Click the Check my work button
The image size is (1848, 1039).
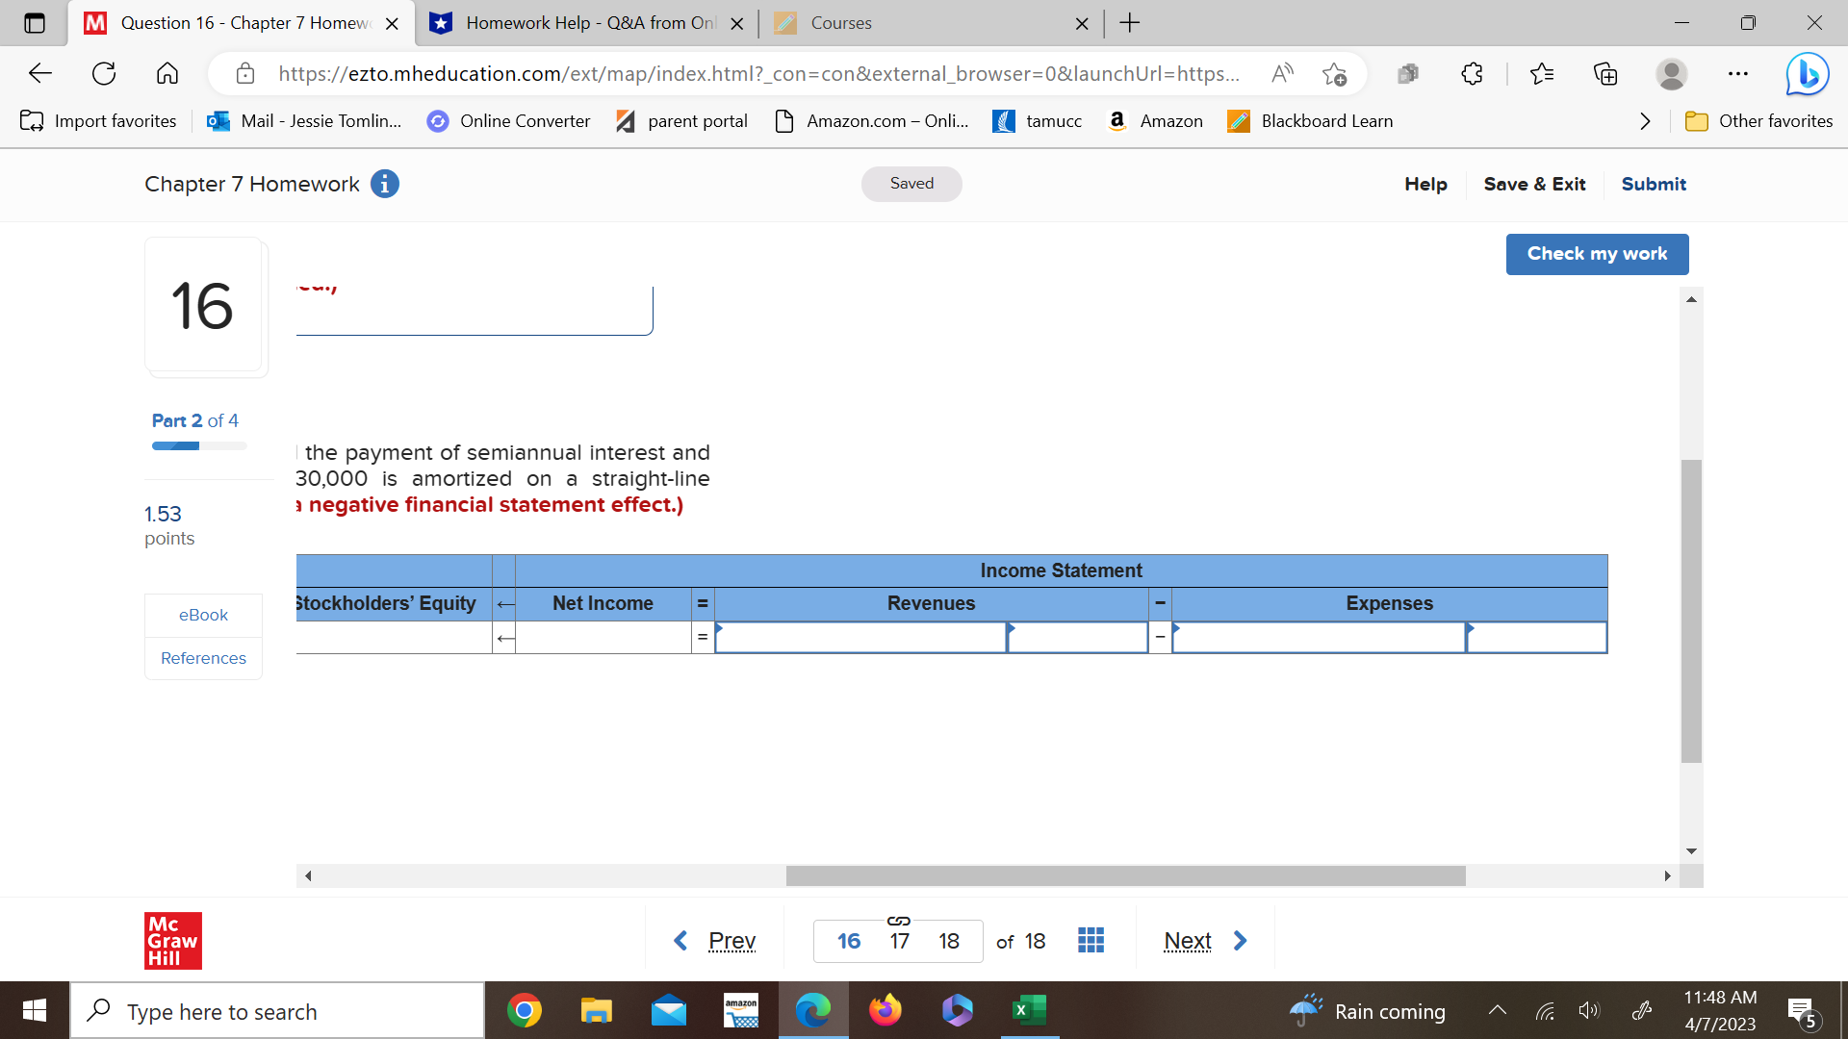[x=1597, y=254]
